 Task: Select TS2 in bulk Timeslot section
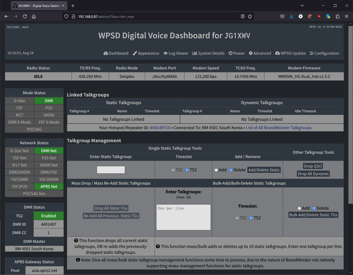tap(251, 218)
